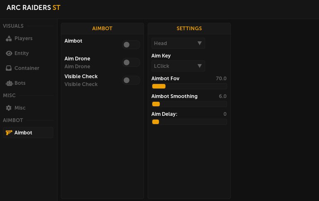
Task: Click the Players icon in the sidebar
Action: [x=9, y=38]
